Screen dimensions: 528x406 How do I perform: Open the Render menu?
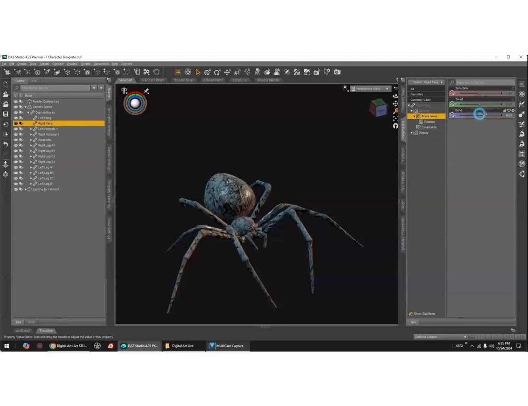tap(44, 64)
